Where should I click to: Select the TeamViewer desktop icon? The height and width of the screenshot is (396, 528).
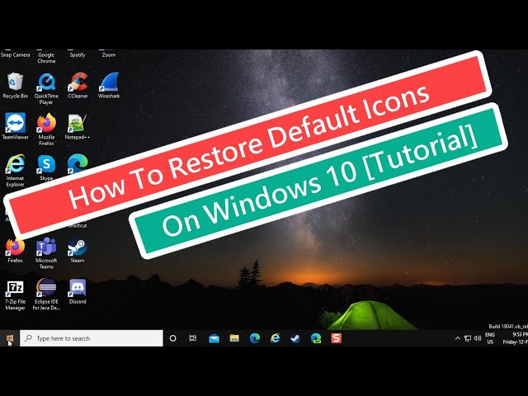point(15,126)
